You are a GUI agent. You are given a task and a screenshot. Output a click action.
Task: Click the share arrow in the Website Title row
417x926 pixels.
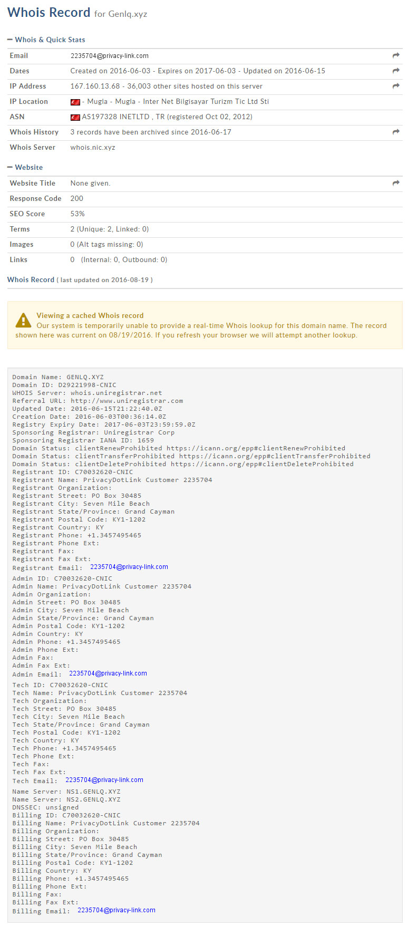396,183
